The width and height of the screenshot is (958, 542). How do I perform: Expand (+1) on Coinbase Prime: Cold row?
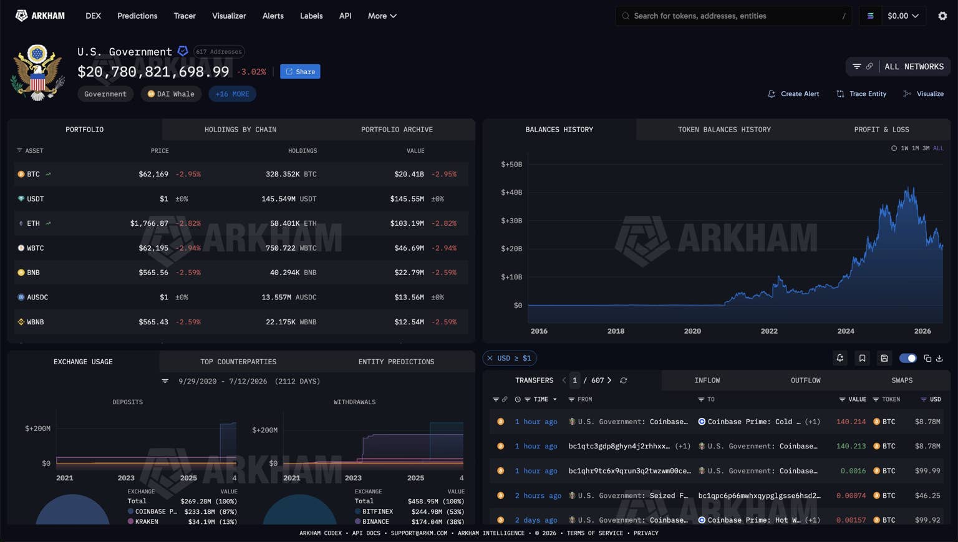coord(812,422)
